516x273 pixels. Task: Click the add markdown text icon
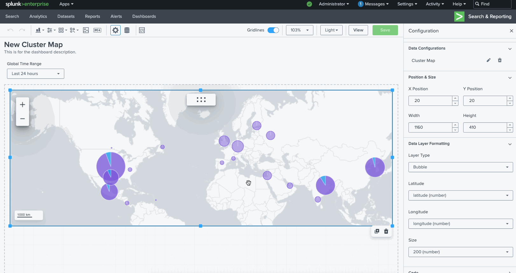click(x=97, y=30)
